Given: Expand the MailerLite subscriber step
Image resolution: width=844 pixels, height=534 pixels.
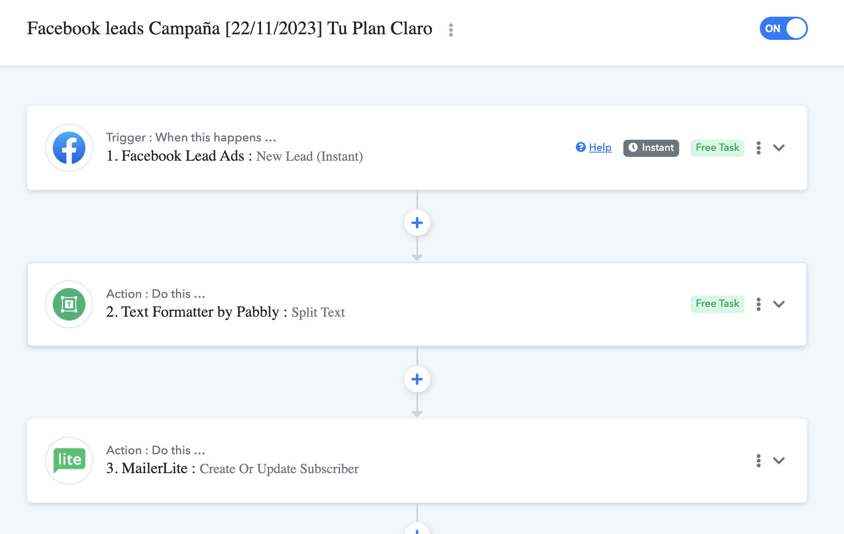Looking at the screenshot, I should point(779,461).
